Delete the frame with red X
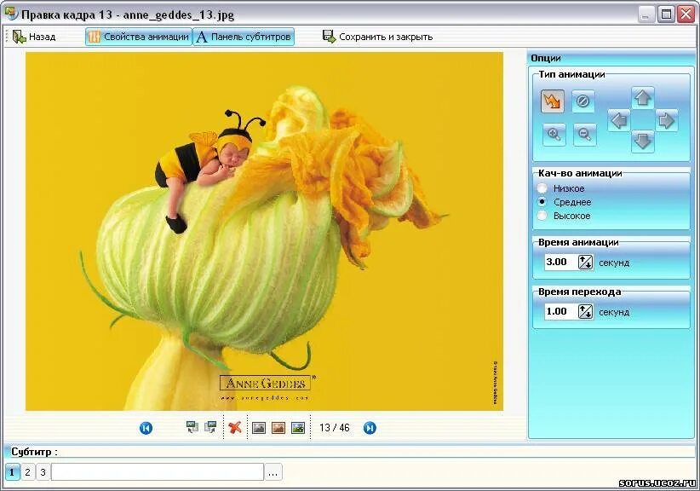 coord(235,428)
